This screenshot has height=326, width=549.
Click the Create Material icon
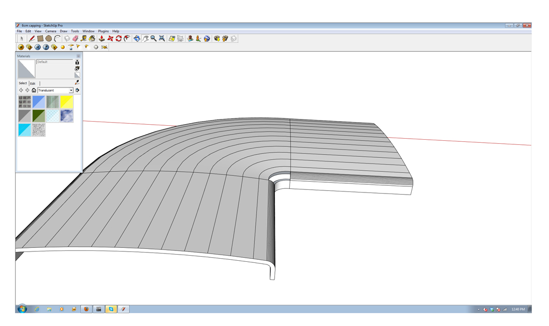[x=77, y=68]
